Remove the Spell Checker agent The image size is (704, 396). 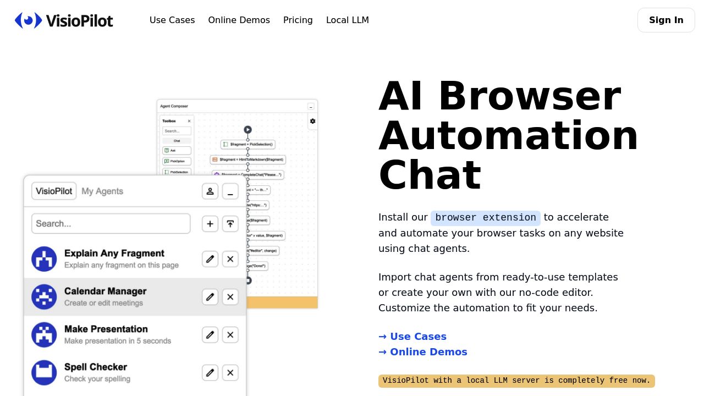(230, 372)
